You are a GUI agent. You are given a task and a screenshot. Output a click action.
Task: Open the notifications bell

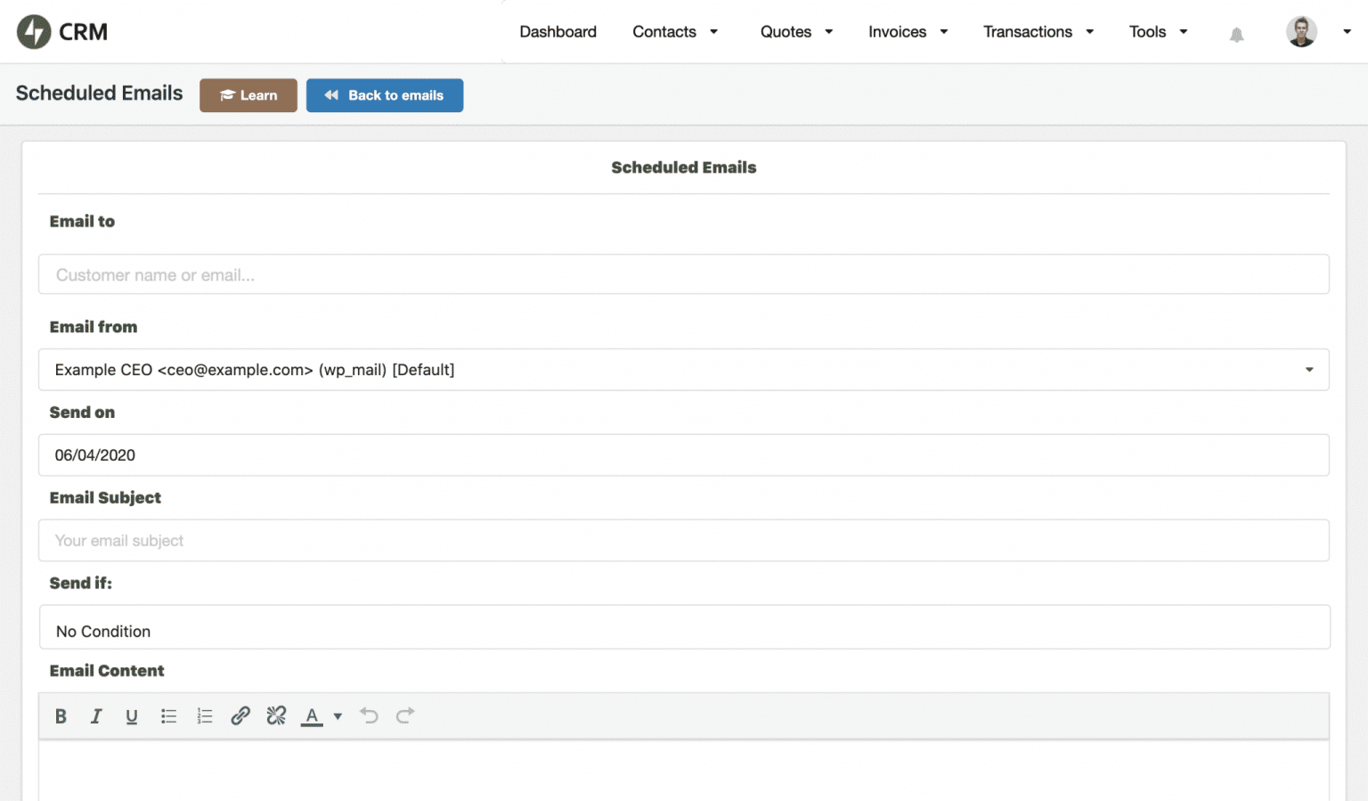click(x=1236, y=33)
